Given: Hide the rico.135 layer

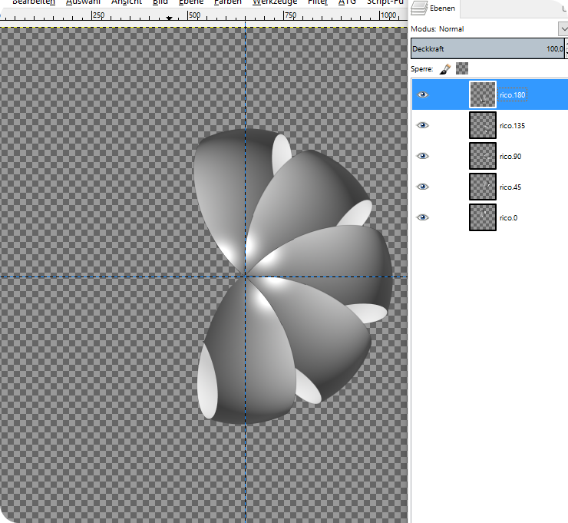Looking at the screenshot, I should [x=422, y=125].
